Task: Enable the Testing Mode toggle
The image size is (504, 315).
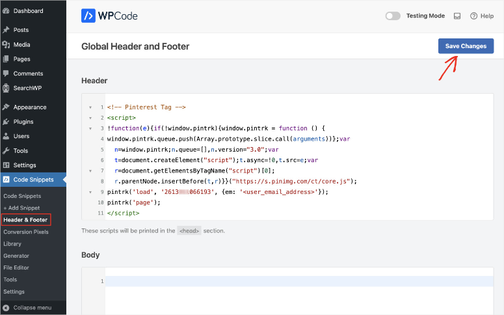Action: 393,16
